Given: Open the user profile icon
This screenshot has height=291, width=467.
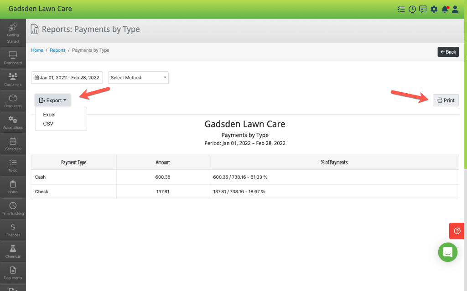Looking at the screenshot, I should coord(455,9).
